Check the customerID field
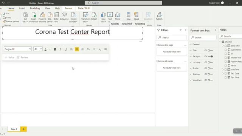 [x=226, y=49]
